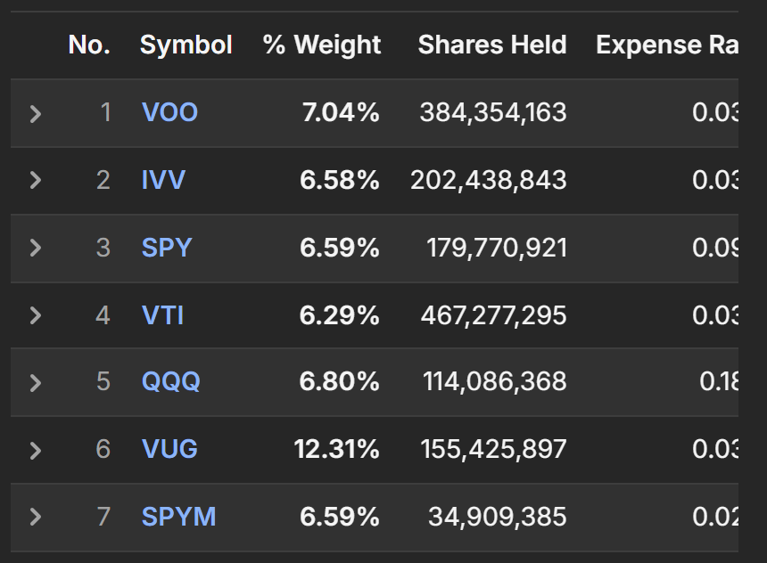Sort by the % Weight column header

[322, 45]
